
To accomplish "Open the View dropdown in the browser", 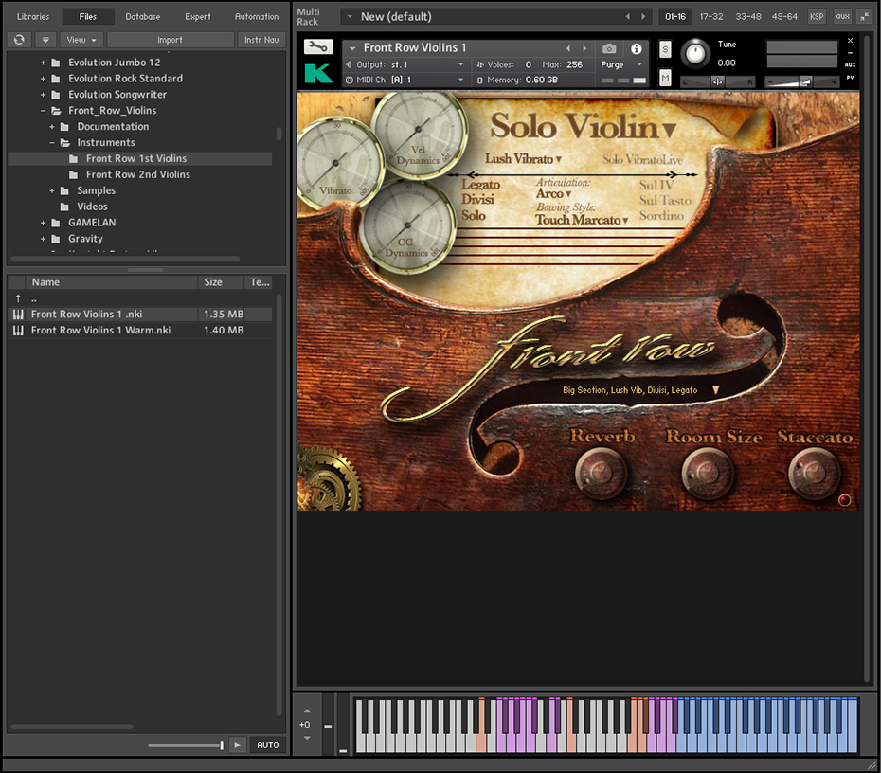I will coord(81,40).
